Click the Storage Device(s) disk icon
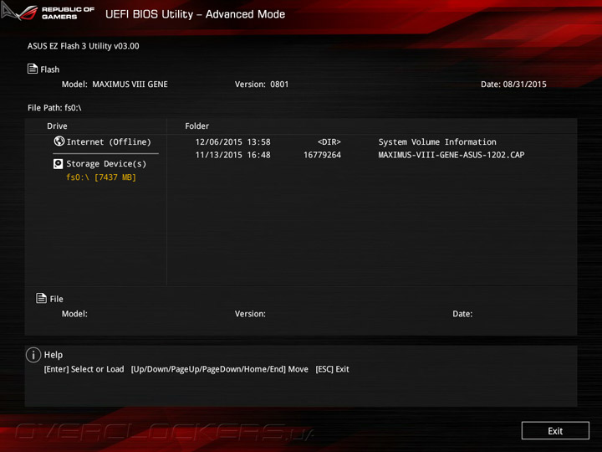 click(x=58, y=164)
